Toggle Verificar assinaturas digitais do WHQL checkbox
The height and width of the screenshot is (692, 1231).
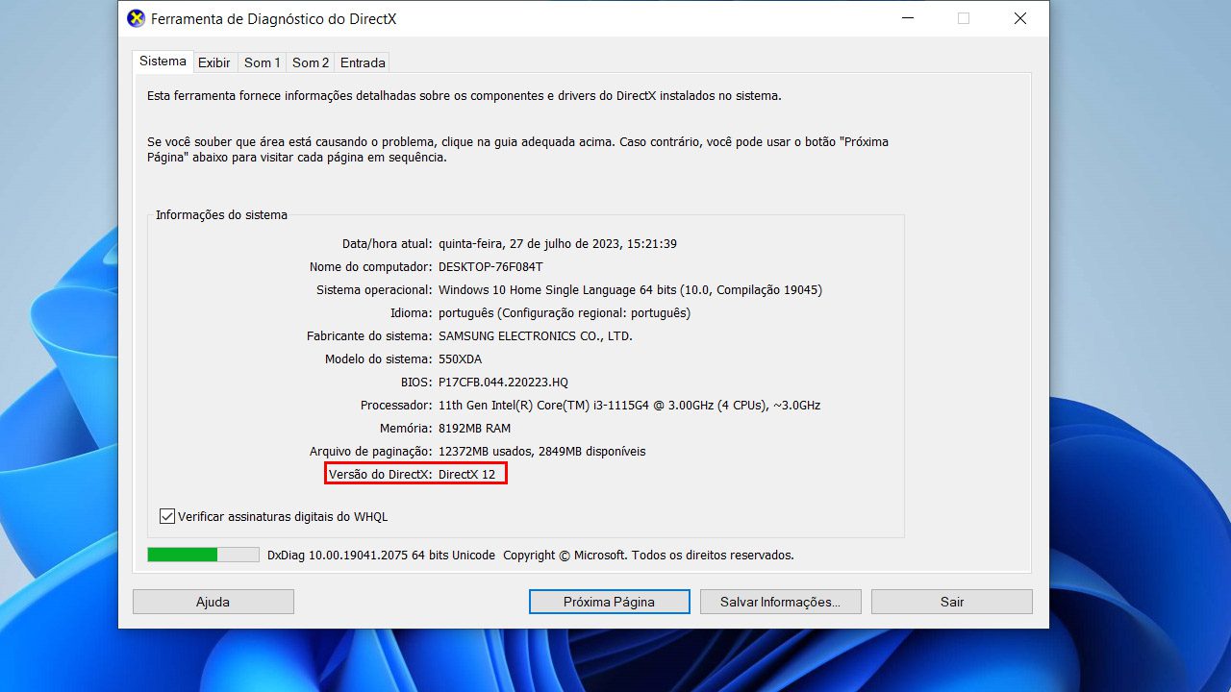tap(167, 516)
